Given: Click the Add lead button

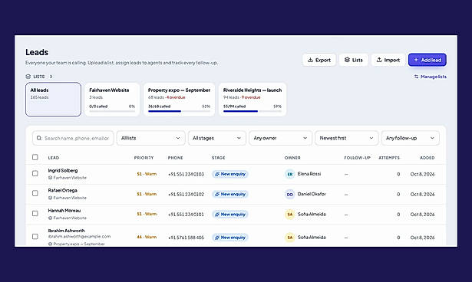Looking at the screenshot, I should (x=427, y=60).
